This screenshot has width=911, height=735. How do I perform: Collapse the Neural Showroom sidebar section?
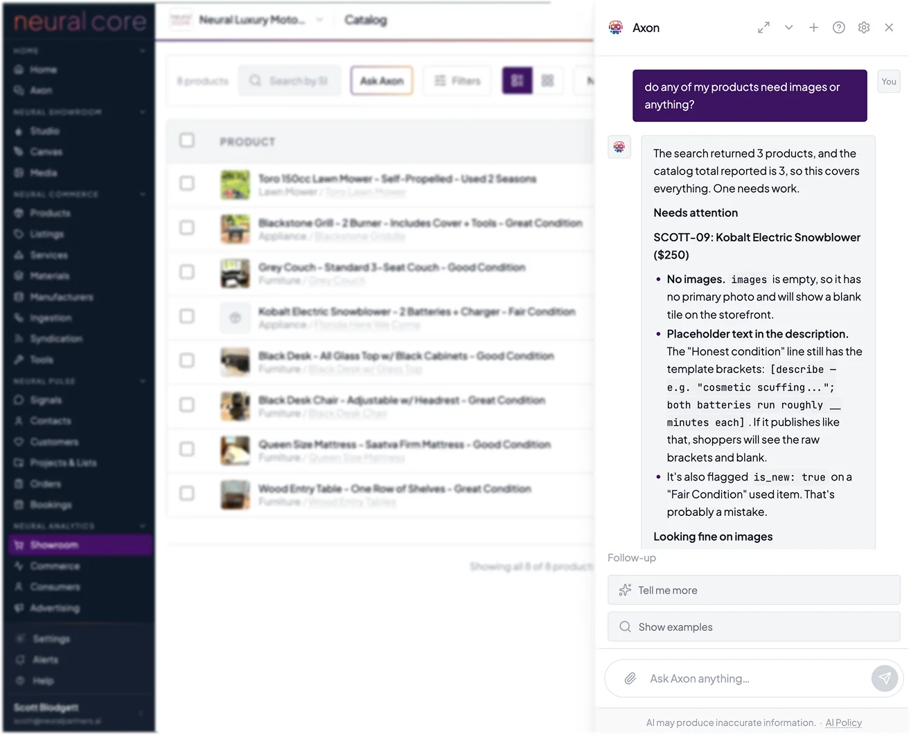(143, 112)
